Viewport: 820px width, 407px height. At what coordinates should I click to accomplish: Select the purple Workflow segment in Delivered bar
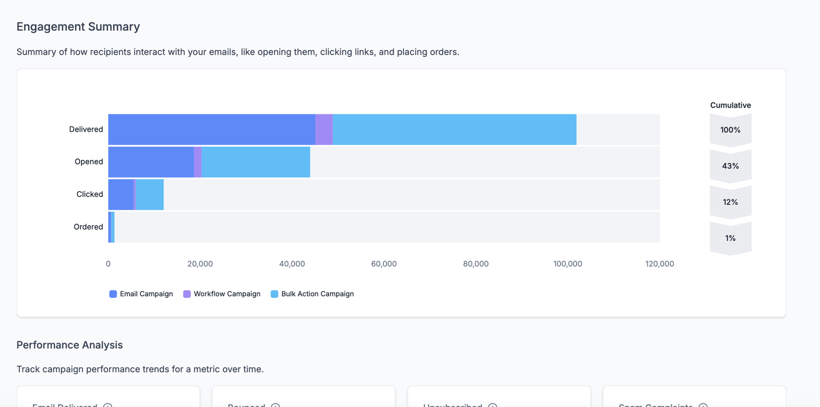click(x=324, y=129)
